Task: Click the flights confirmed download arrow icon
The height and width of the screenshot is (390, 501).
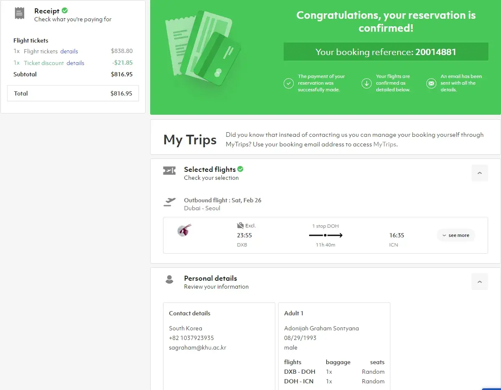Action: click(x=366, y=83)
